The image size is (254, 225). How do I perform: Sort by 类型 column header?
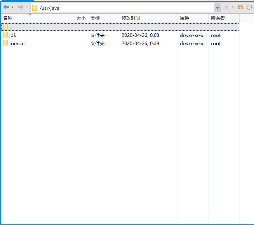tap(104, 18)
